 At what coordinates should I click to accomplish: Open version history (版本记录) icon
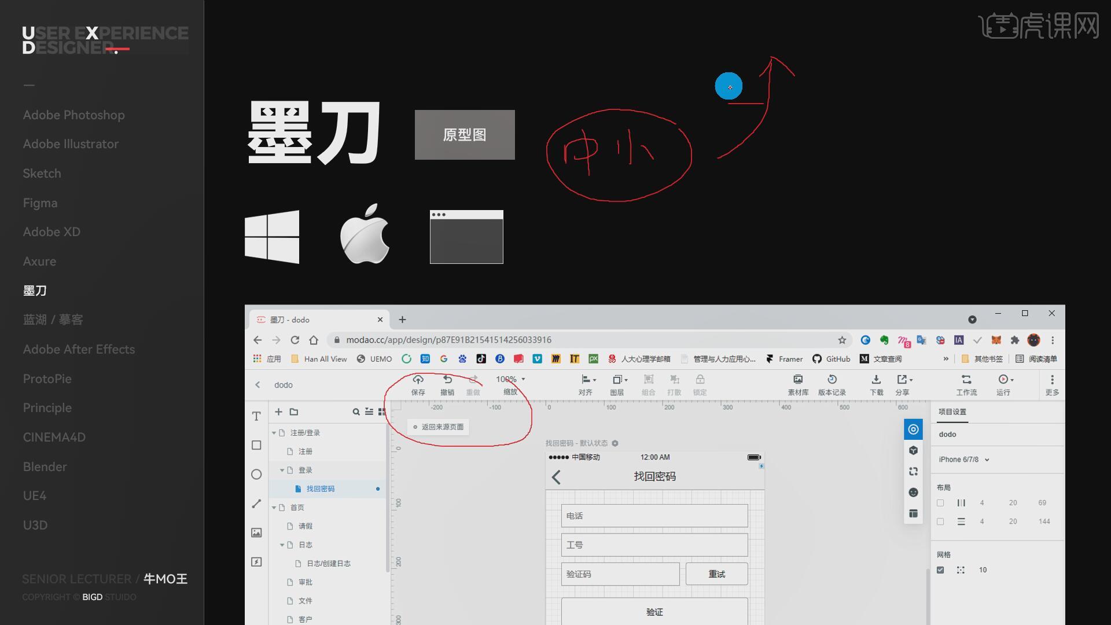832,380
